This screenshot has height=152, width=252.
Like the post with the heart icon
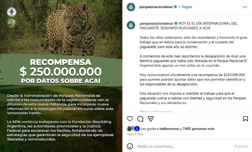pyautogui.click(x=130, y=119)
